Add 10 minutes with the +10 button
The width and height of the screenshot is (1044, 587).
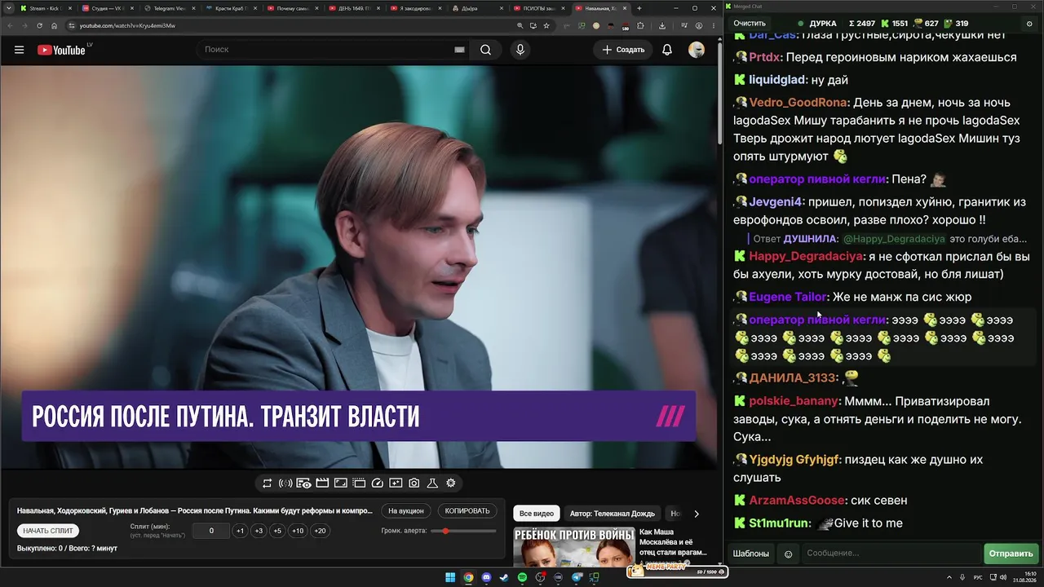coord(298,531)
